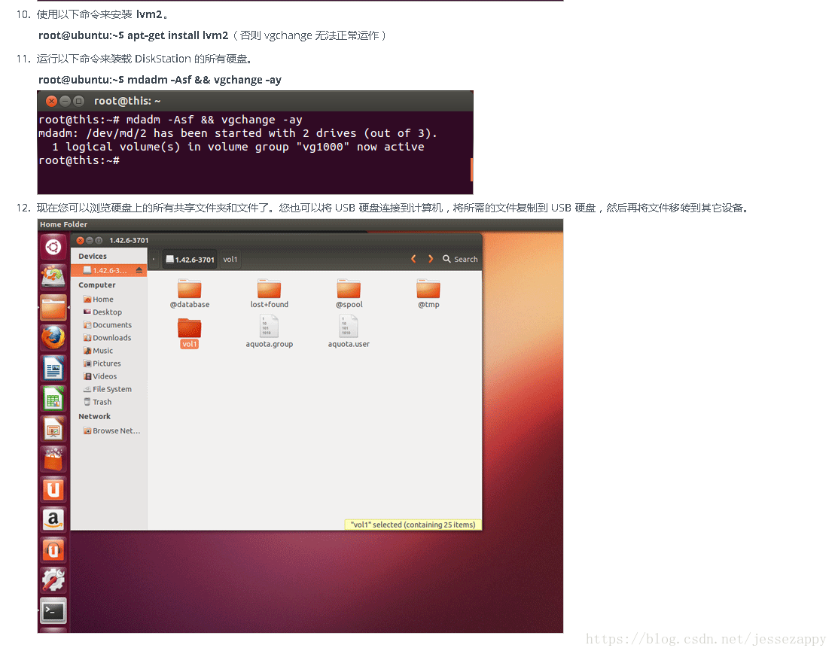Launch the Terminal dock icon

pyautogui.click(x=53, y=610)
